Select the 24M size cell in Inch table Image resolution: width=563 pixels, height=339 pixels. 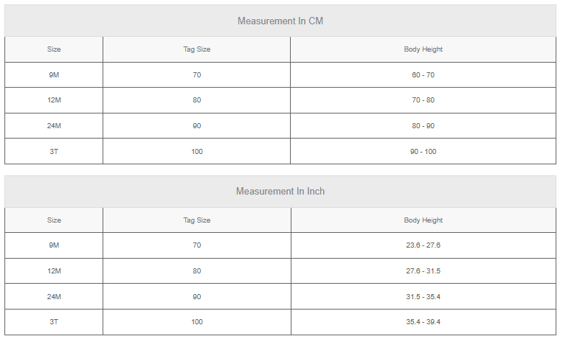tap(54, 297)
